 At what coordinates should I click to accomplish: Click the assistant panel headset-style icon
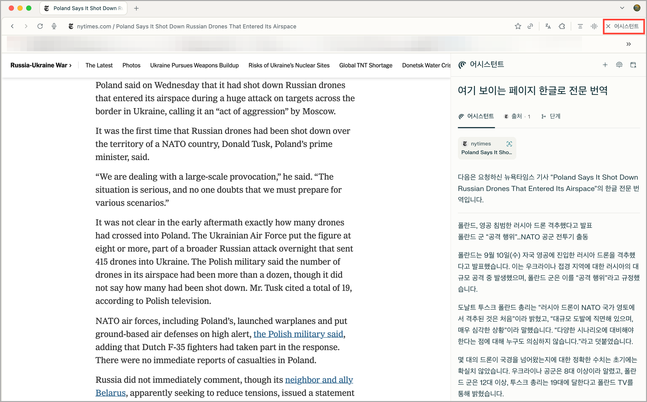tap(619, 65)
